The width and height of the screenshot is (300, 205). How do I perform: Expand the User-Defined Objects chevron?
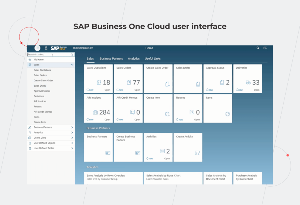pyautogui.click(x=72, y=143)
